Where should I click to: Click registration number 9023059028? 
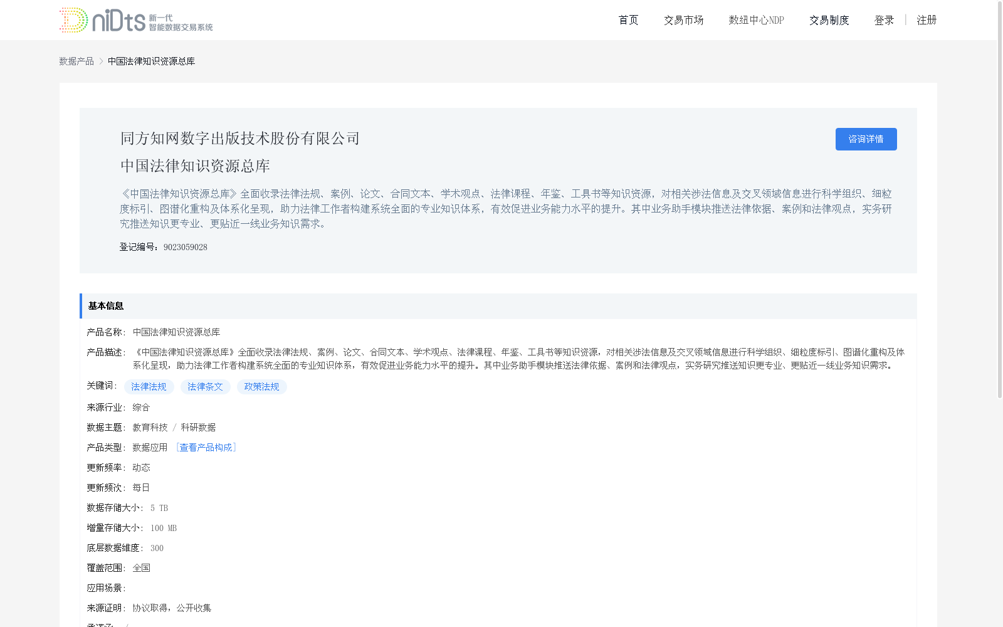(185, 247)
